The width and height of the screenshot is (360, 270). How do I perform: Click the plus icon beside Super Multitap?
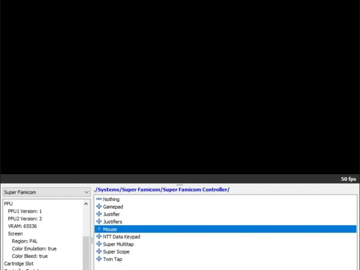(x=99, y=244)
